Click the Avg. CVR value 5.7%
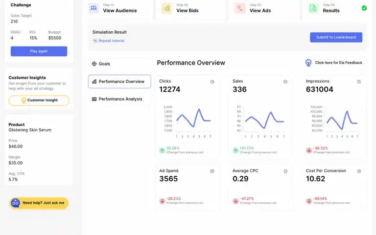The width and height of the screenshot is (376, 235). pyautogui.click(x=13, y=179)
